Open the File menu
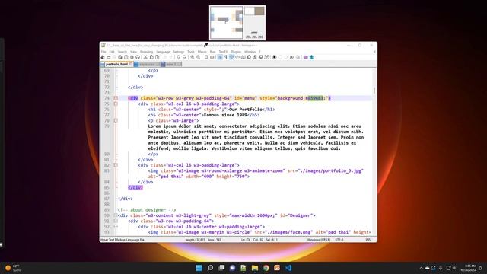487x274 pixels. click(x=103, y=52)
